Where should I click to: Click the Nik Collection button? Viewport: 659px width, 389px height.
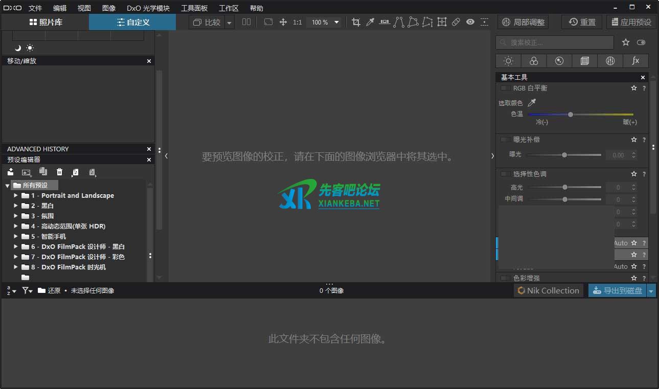pyautogui.click(x=549, y=291)
